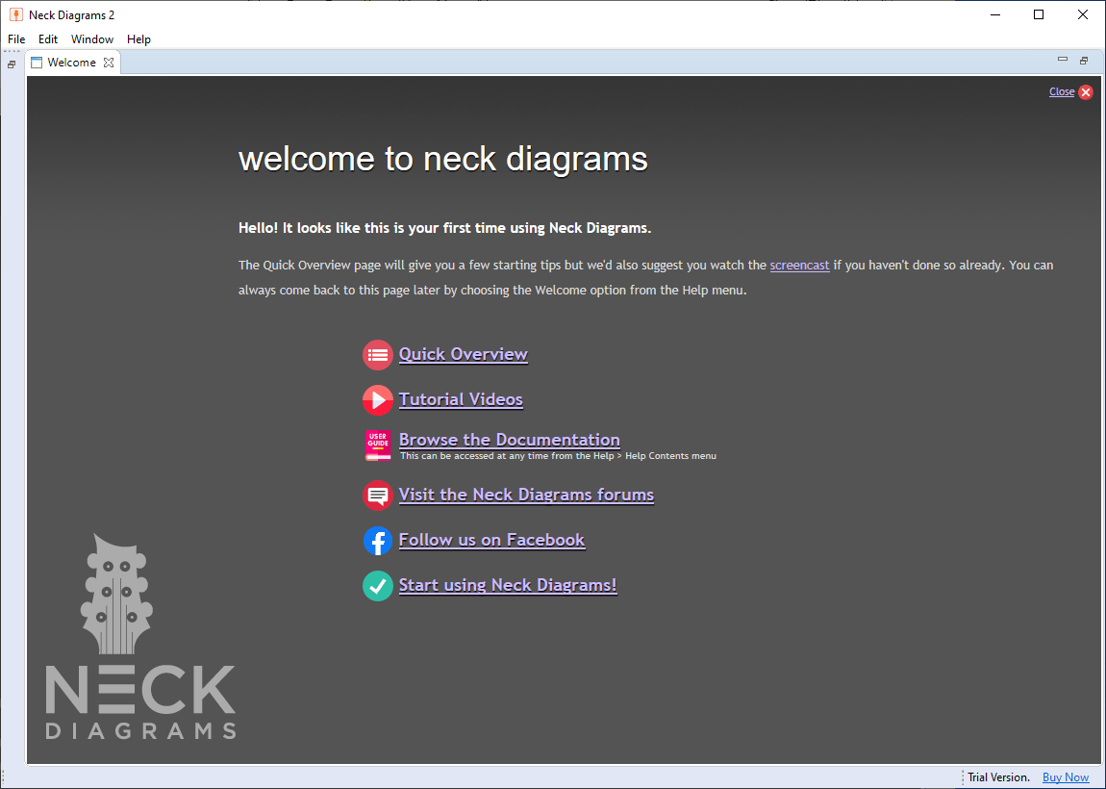Click Start using Neck Diagrams!
The height and width of the screenshot is (789, 1106).
coord(507,585)
